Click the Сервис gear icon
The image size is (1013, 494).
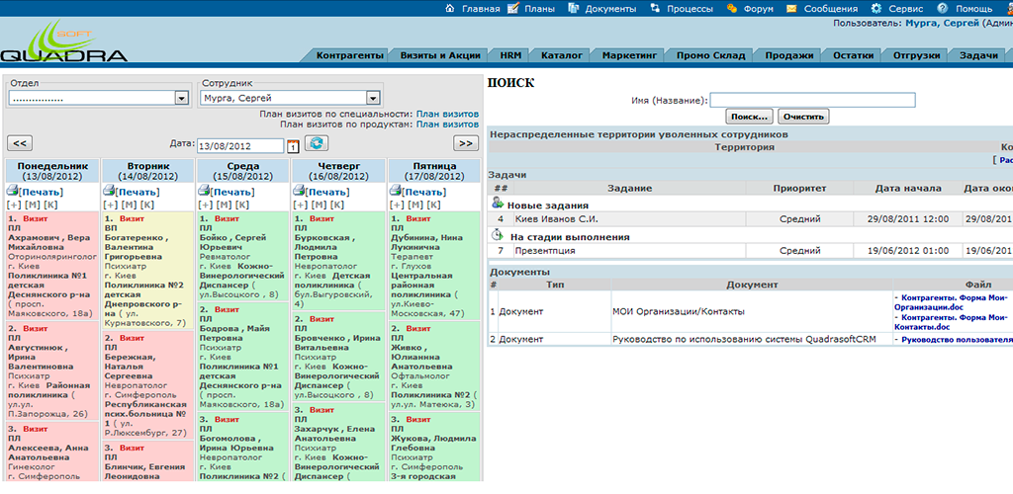[x=876, y=8]
